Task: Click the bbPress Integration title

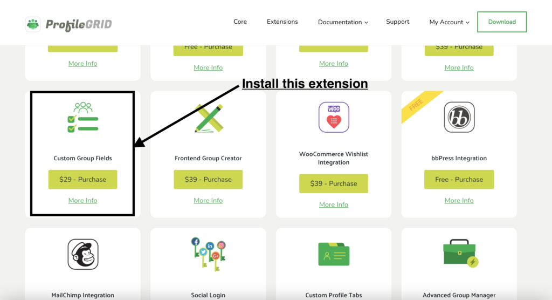Action: [x=459, y=158]
